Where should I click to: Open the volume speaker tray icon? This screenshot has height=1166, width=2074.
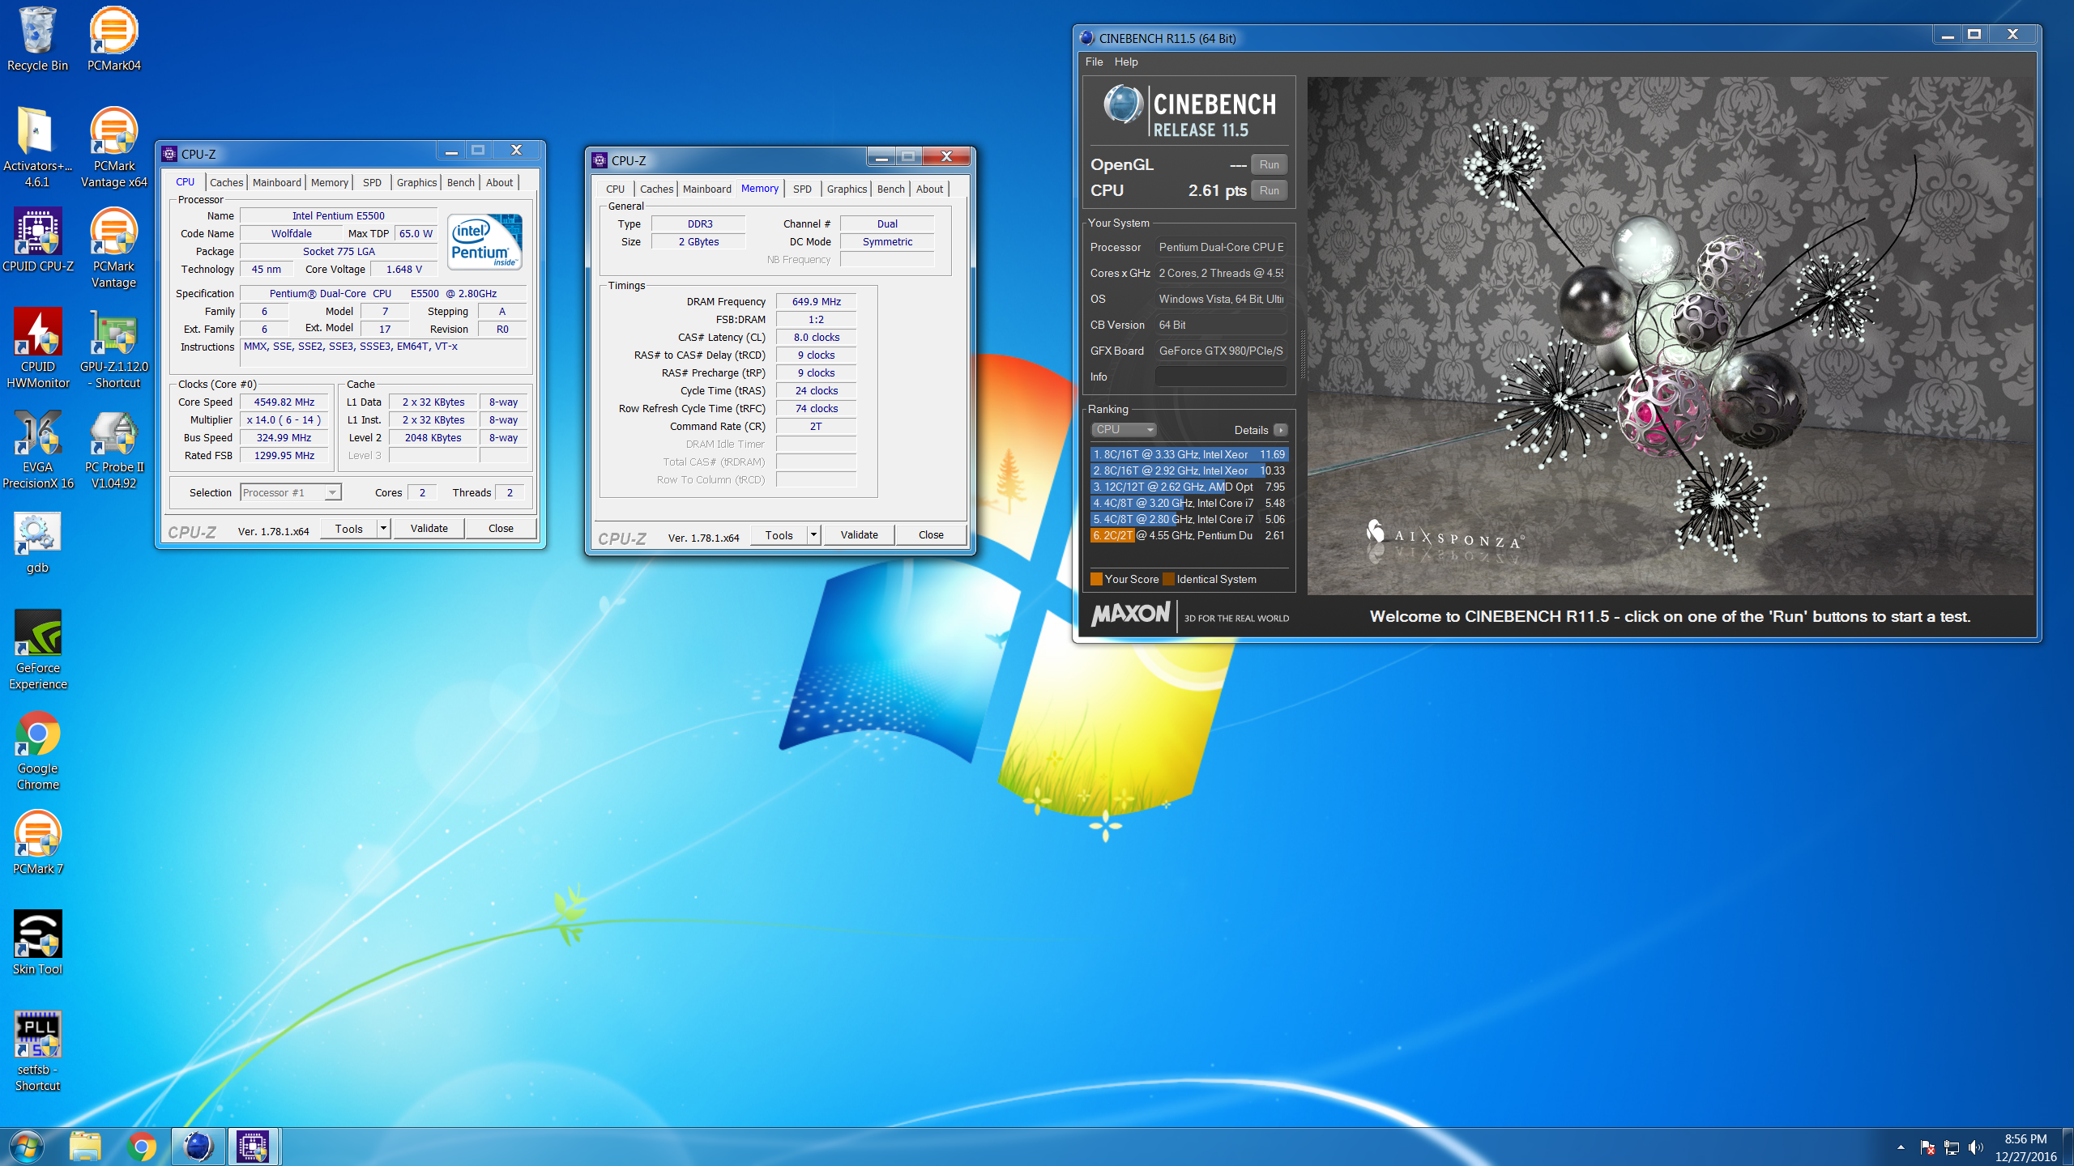coord(1975,1147)
